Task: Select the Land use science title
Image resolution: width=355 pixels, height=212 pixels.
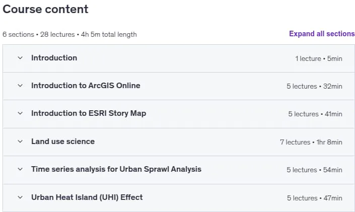Action: (x=63, y=142)
